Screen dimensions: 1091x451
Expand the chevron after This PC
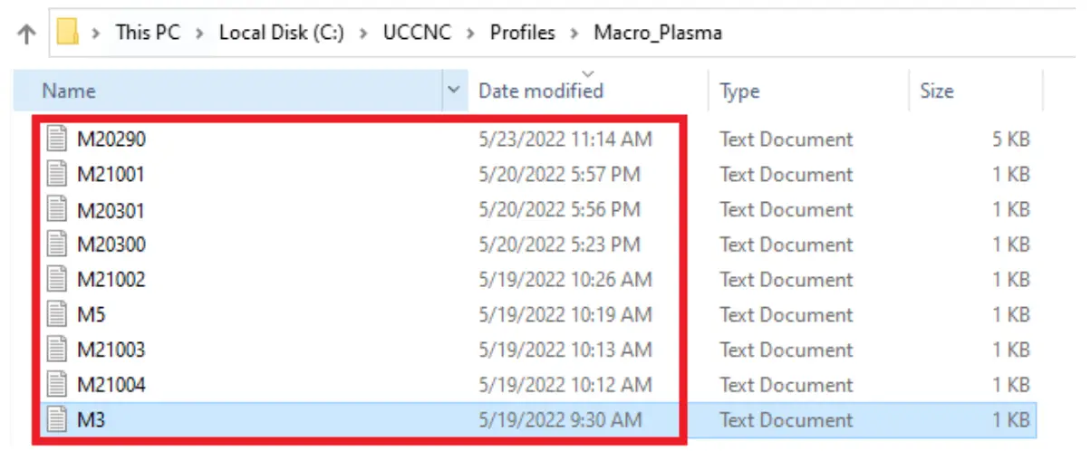pos(199,34)
